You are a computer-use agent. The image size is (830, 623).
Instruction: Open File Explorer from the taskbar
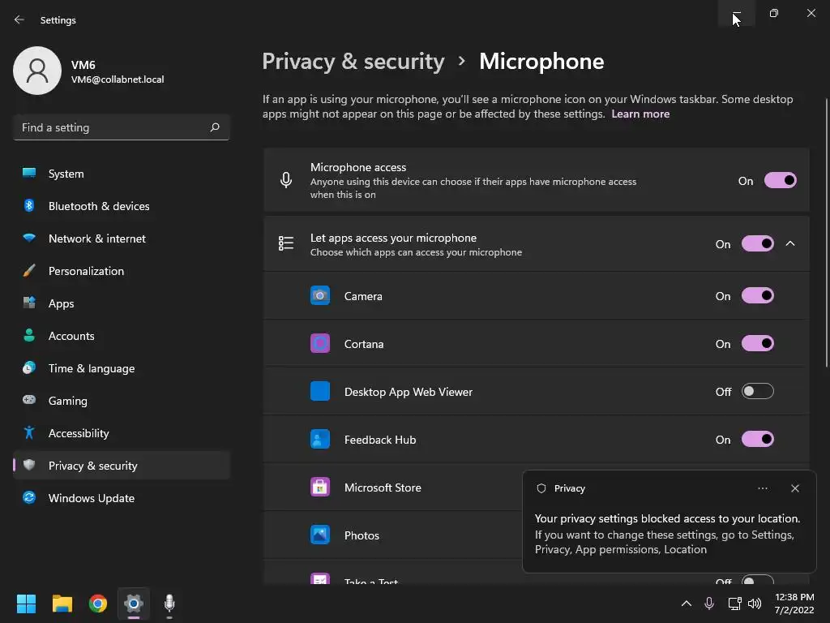(x=62, y=604)
